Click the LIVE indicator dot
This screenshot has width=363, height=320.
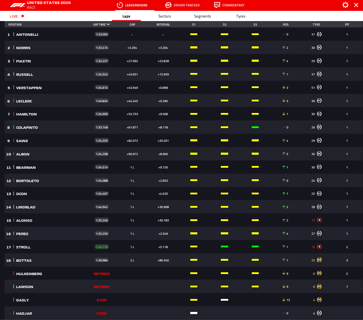pos(23,16)
